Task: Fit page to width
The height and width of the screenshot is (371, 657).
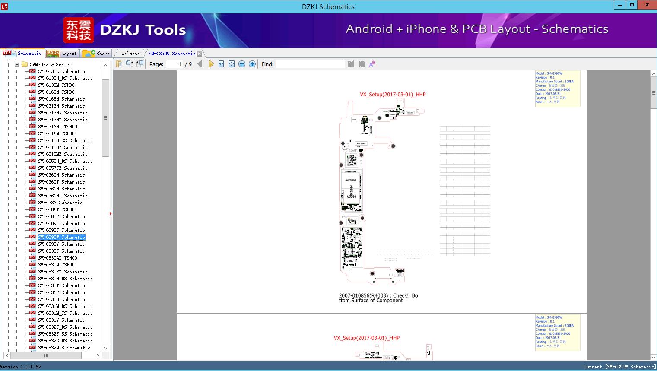Action: coord(221,64)
